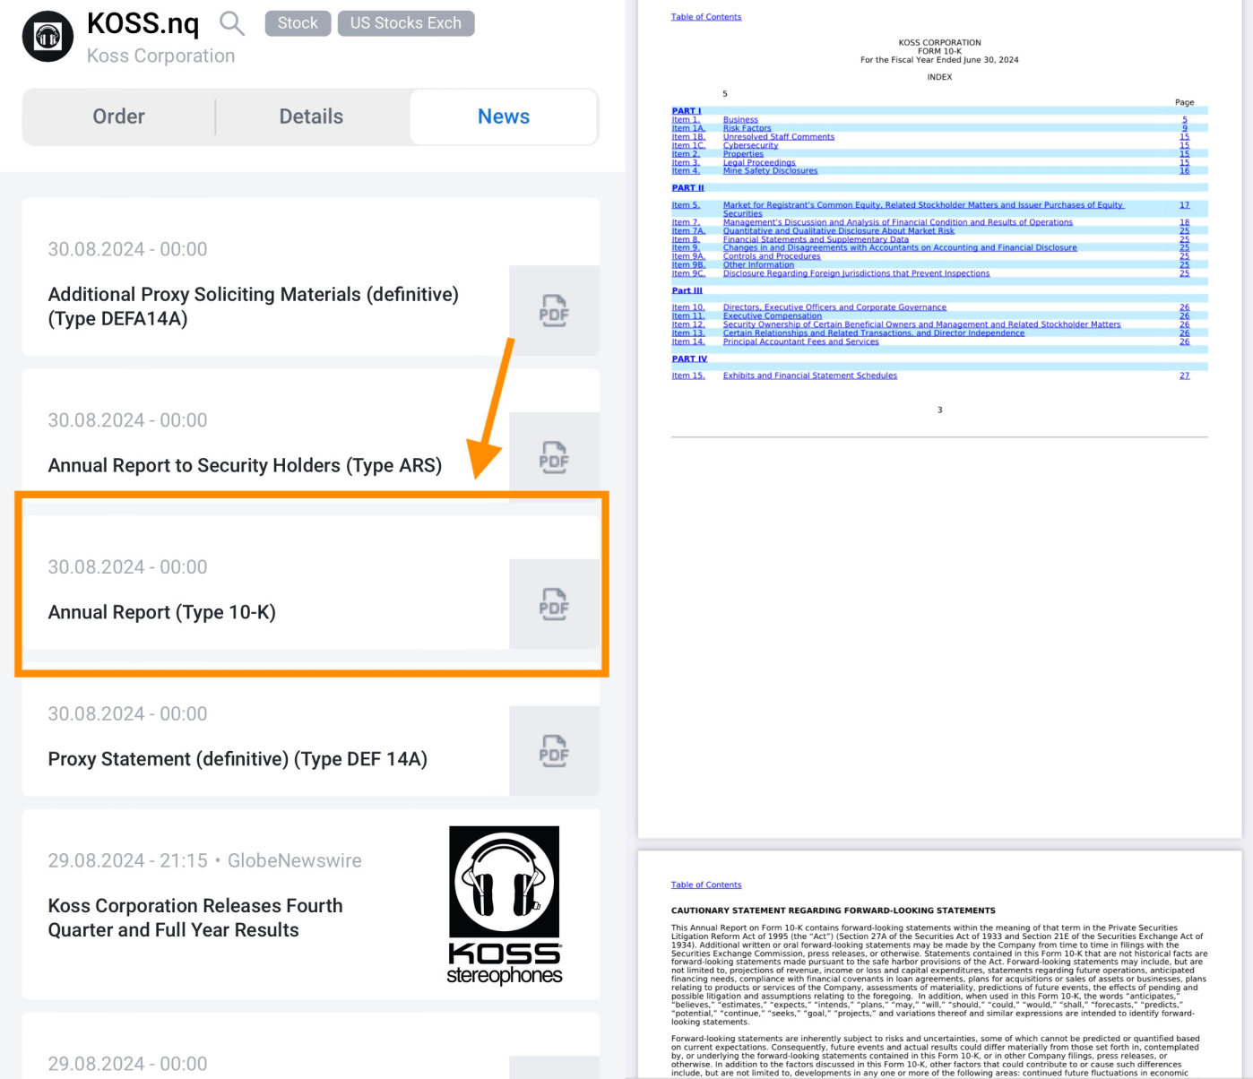Open PDF icon for Proxy Statement DEF 14A

point(553,751)
